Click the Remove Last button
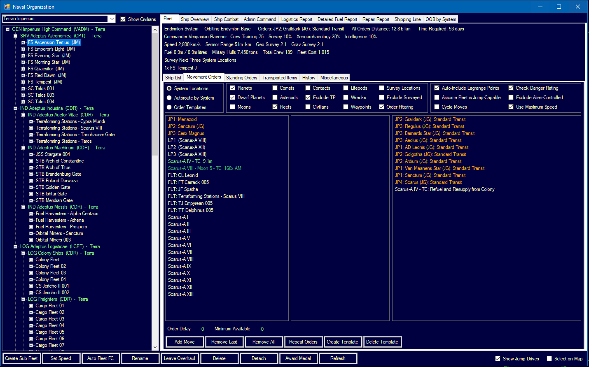Image resolution: width=589 pixels, height=367 pixels. click(224, 342)
